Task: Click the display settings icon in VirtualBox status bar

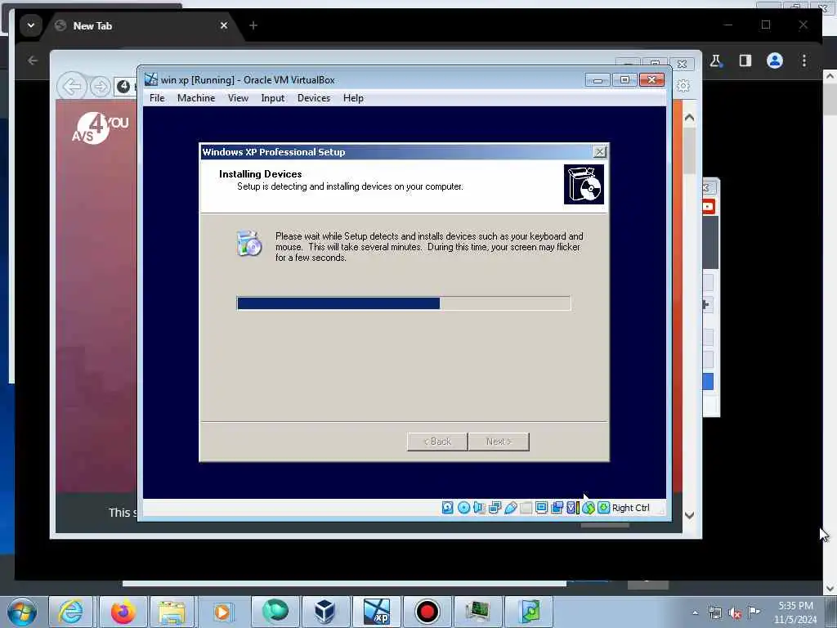Action: tap(541, 508)
